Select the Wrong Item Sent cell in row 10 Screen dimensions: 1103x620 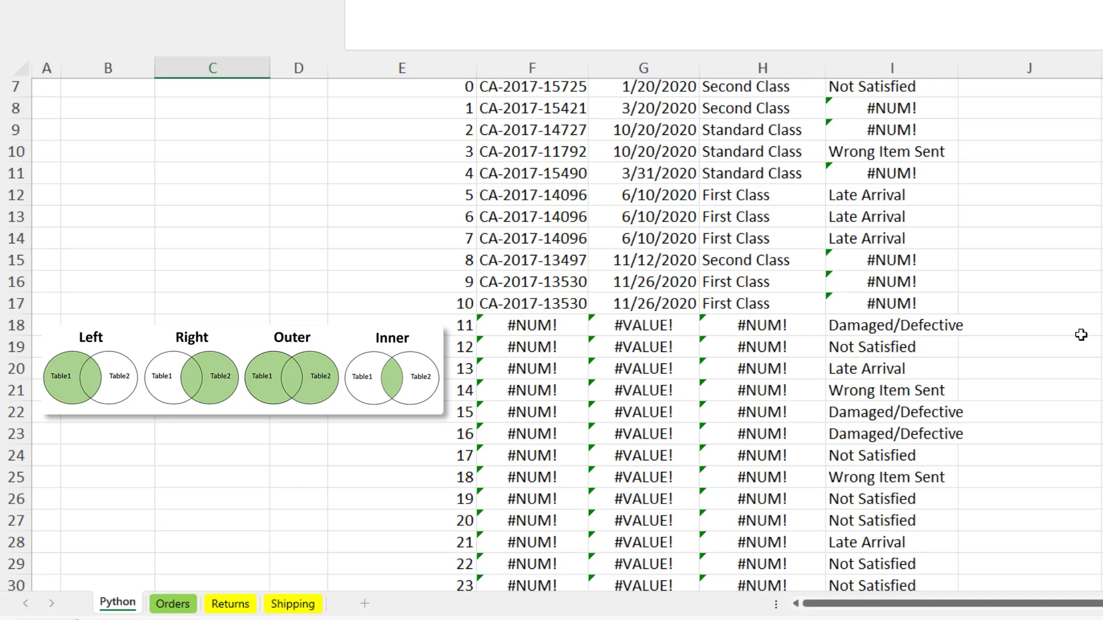coord(886,151)
